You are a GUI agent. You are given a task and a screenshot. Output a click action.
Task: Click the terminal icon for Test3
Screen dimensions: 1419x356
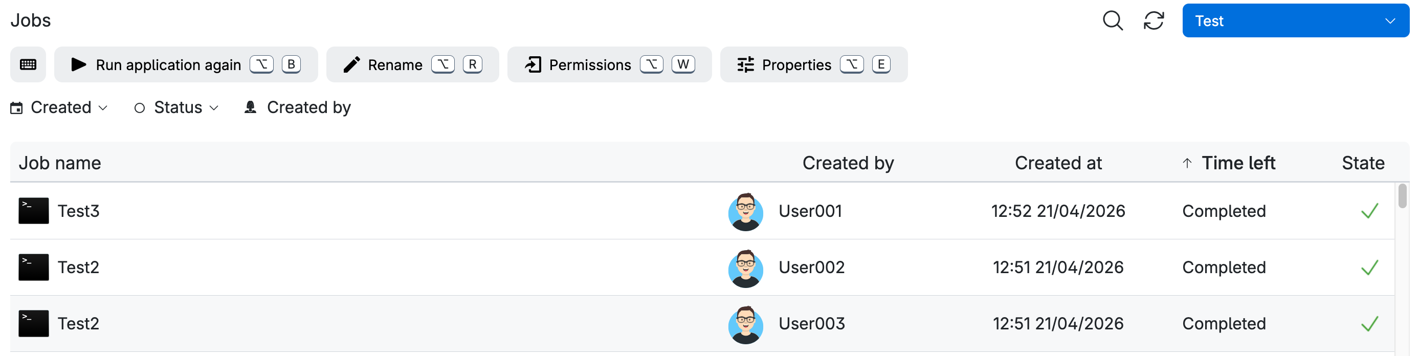pyautogui.click(x=34, y=211)
